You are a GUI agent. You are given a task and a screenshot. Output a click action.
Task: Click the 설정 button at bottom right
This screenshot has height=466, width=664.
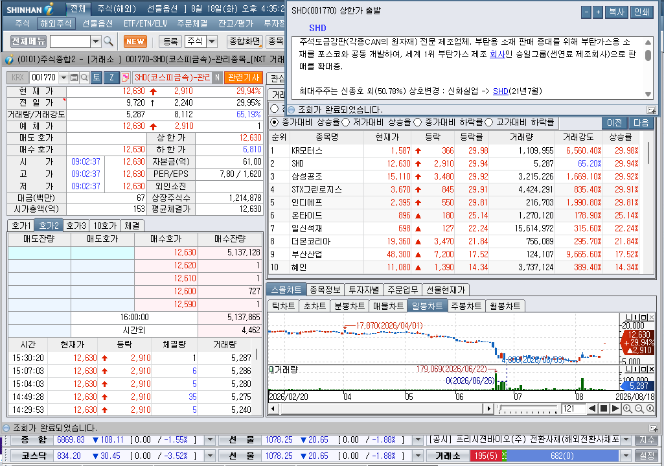[x=647, y=456]
